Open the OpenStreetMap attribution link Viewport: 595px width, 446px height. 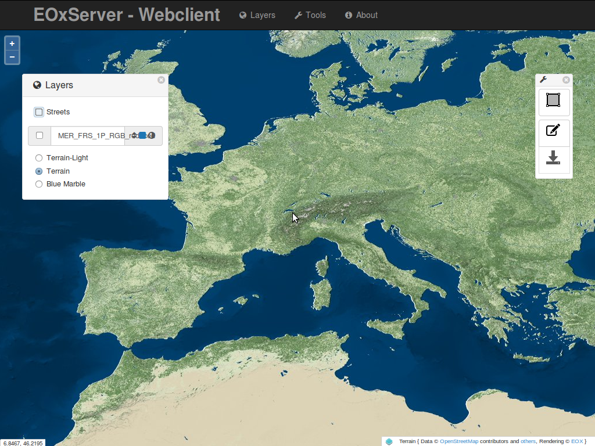(x=459, y=441)
